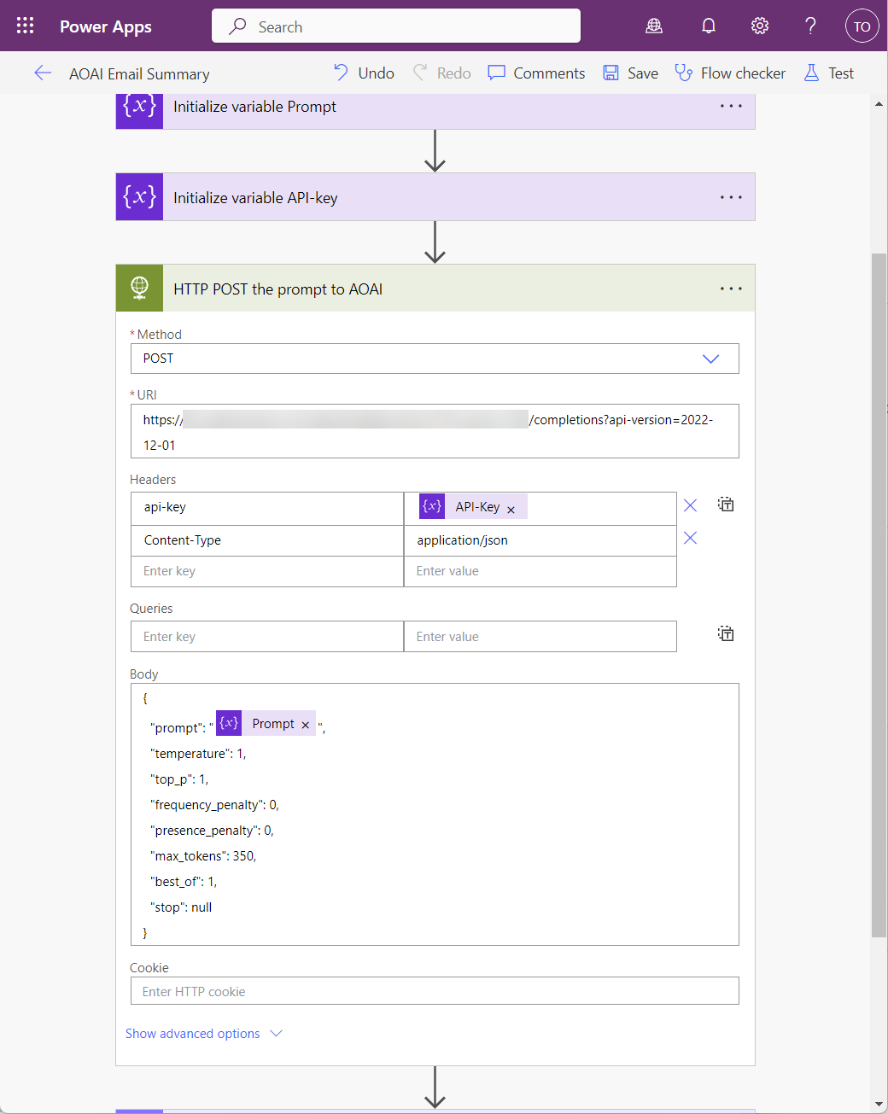Open the notifications bell
The height and width of the screenshot is (1114, 888).
tap(708, 26)
